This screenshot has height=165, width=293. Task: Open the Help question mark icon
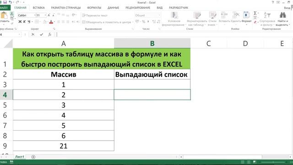coord(273,2)
